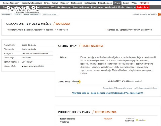Open the Handlowiec job offer
Screen dimensions: 161x126
62,30
